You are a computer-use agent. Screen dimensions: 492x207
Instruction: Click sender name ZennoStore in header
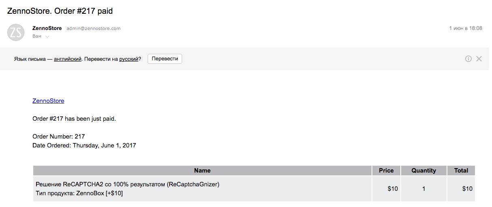pyautogui.click(x=47, y=28)
